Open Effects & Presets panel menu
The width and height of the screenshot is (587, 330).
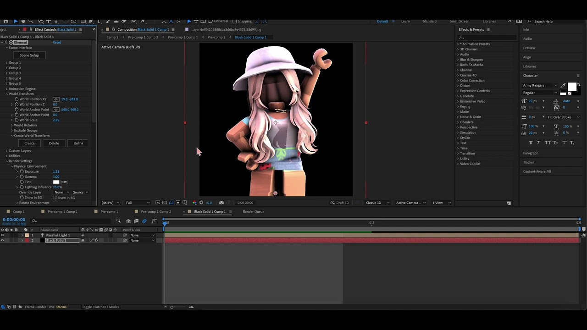[488, 29]
